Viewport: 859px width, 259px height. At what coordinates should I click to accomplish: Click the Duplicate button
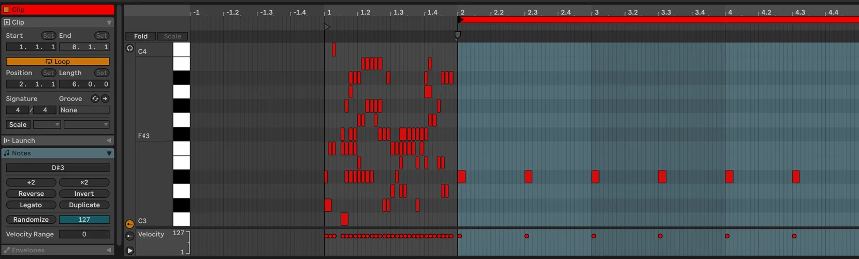tap(84, 205)
